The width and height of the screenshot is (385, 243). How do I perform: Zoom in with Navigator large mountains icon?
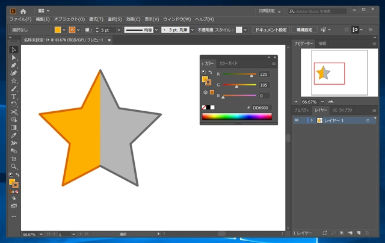click(331, 102)
